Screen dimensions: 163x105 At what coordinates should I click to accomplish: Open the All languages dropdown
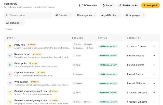click(x=135, y=15)
